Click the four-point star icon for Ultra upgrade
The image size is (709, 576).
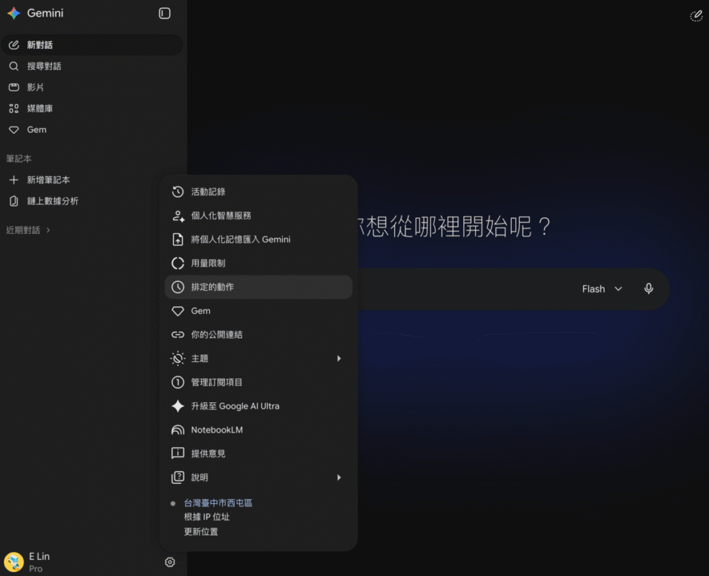tap(178, 406)
